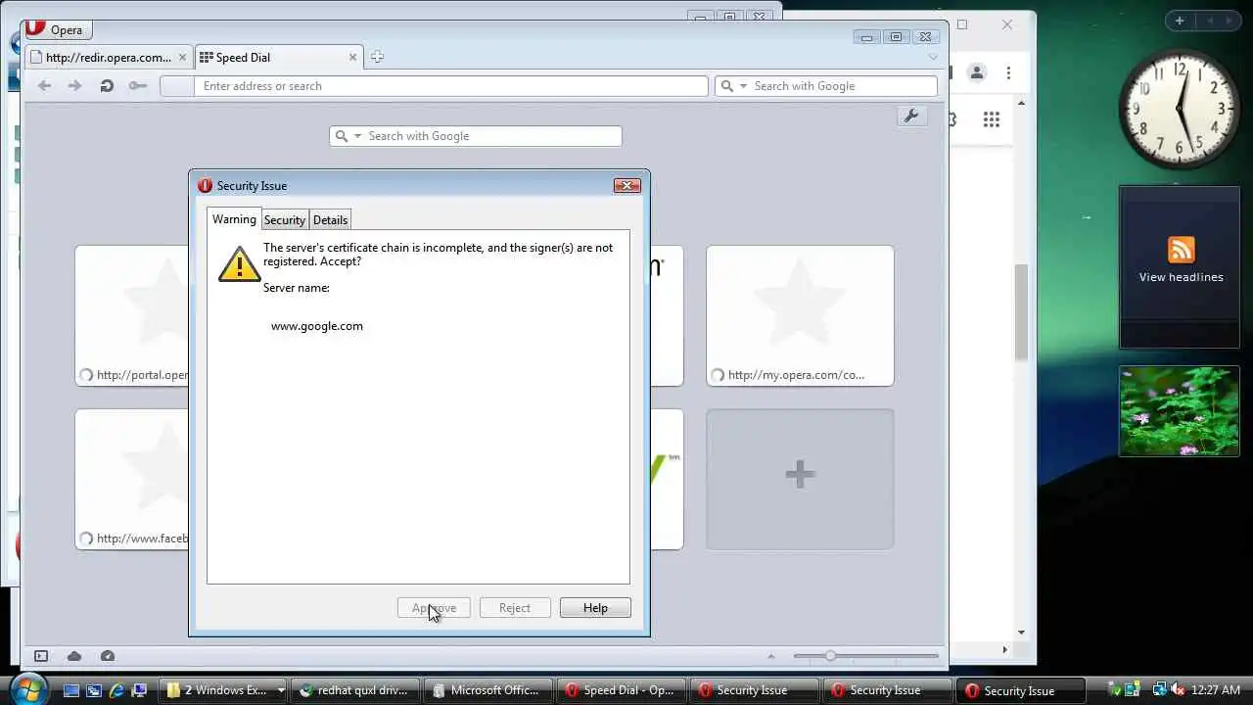1253x705 pixels.
Task: Click the Reject button
Action: pyautogui.click(x=515, y=608)
